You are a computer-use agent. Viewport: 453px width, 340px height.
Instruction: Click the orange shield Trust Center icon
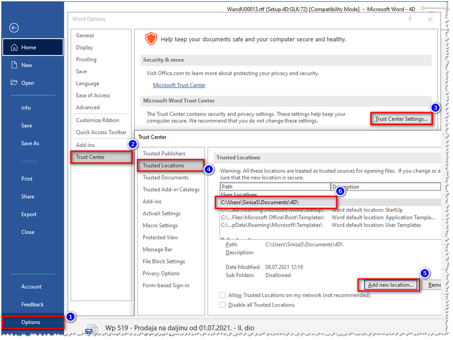151,39
